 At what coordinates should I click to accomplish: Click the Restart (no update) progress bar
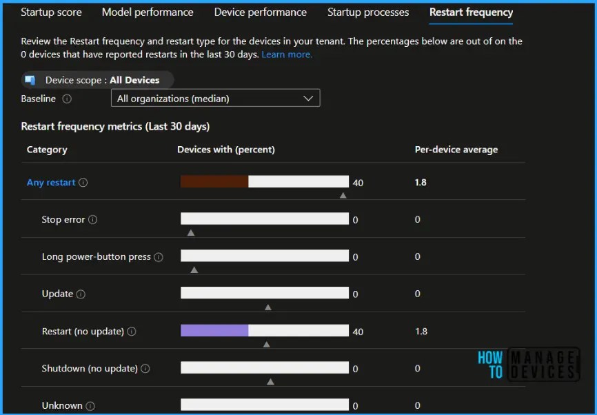pos(264,330)
